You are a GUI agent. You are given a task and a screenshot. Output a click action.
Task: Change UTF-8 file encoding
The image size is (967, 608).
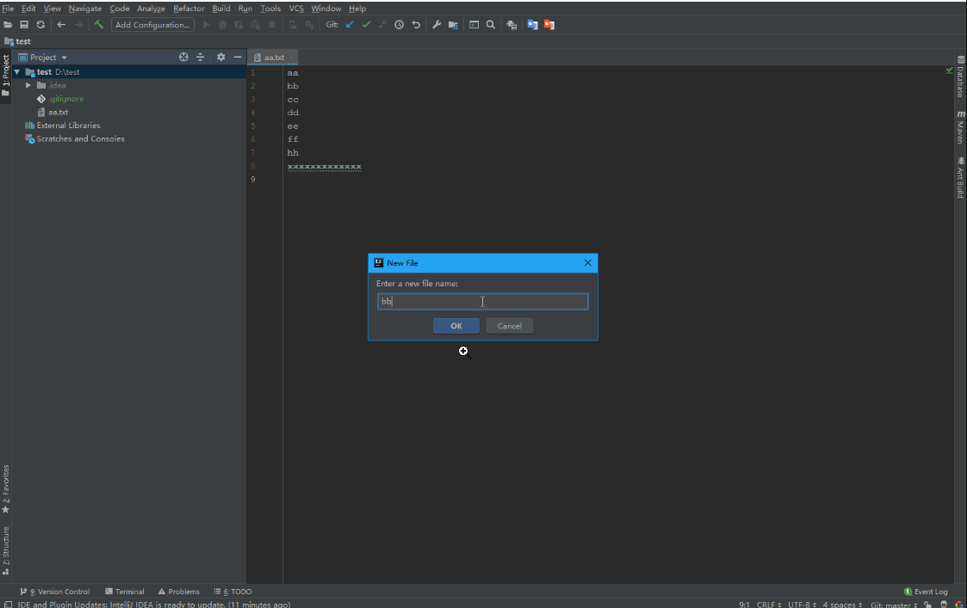click(x=802, y=605)
